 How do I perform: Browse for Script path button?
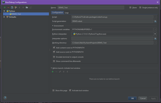tap(155, 17)
